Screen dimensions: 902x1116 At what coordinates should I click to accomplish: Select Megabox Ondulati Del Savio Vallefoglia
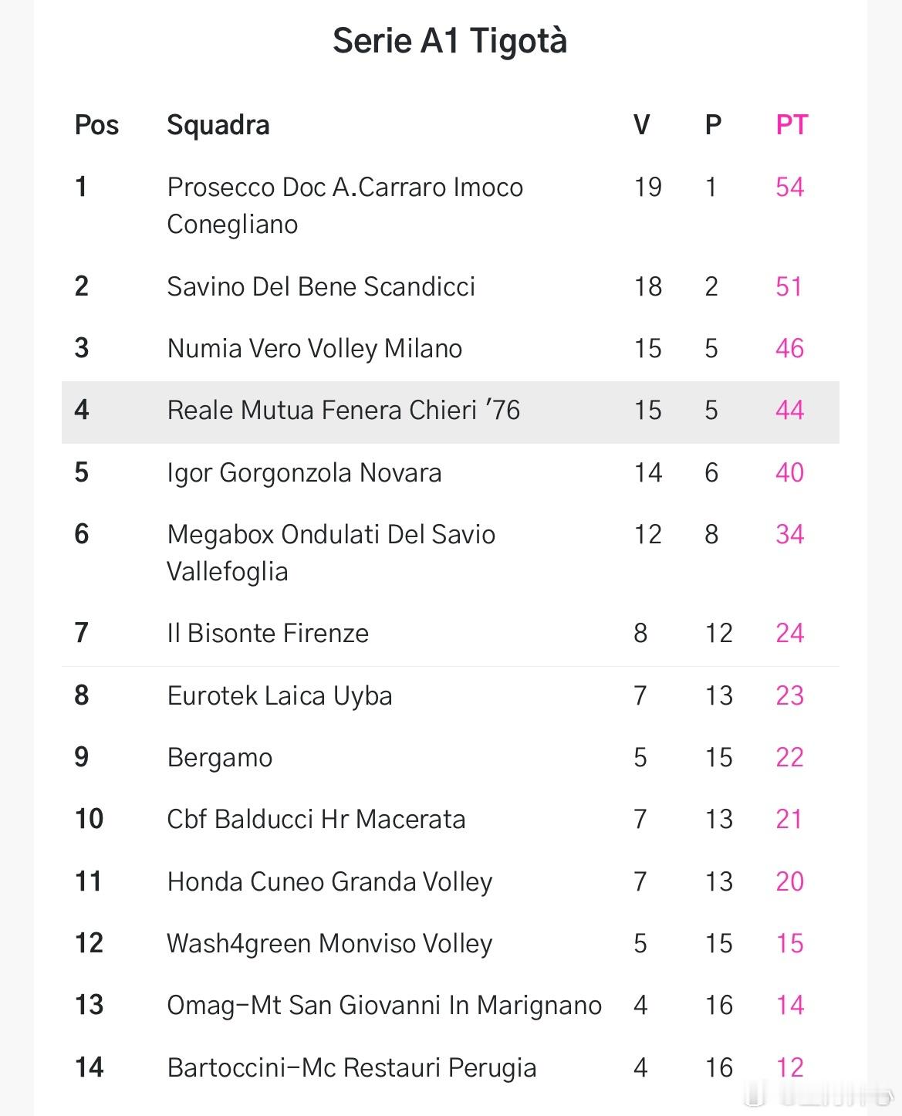(331, 553)
